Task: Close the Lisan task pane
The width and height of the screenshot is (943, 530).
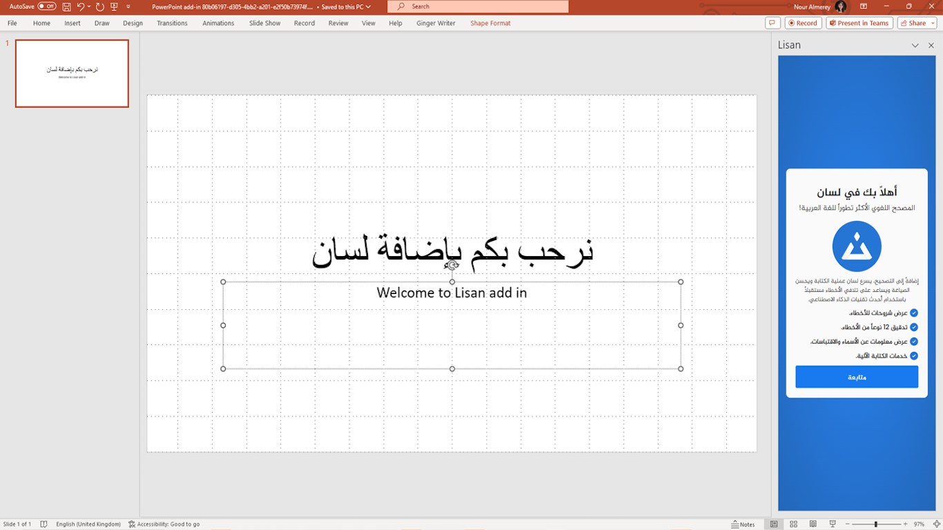Action: click(x=931, y=46)
